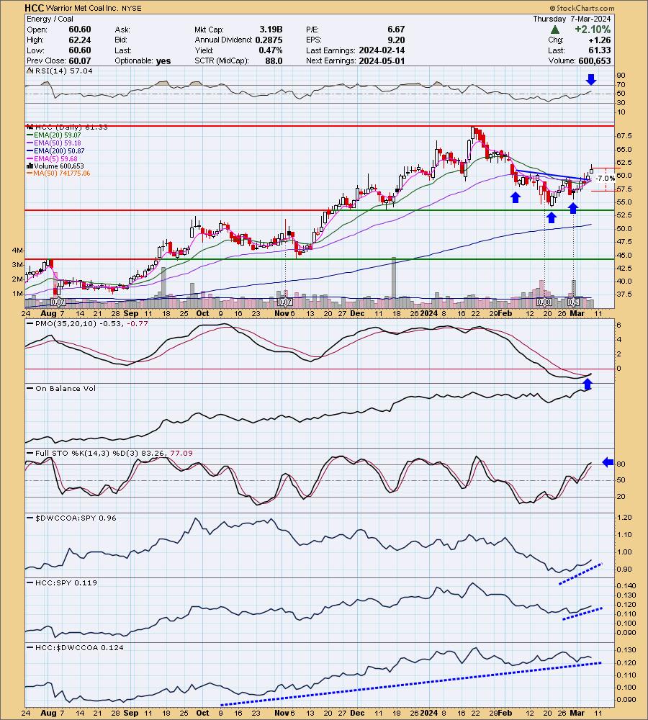Click the 0.140 axis label on HCC:SPY panel
This screenshot has height=720, width=648.
click(x=626, y=586)
